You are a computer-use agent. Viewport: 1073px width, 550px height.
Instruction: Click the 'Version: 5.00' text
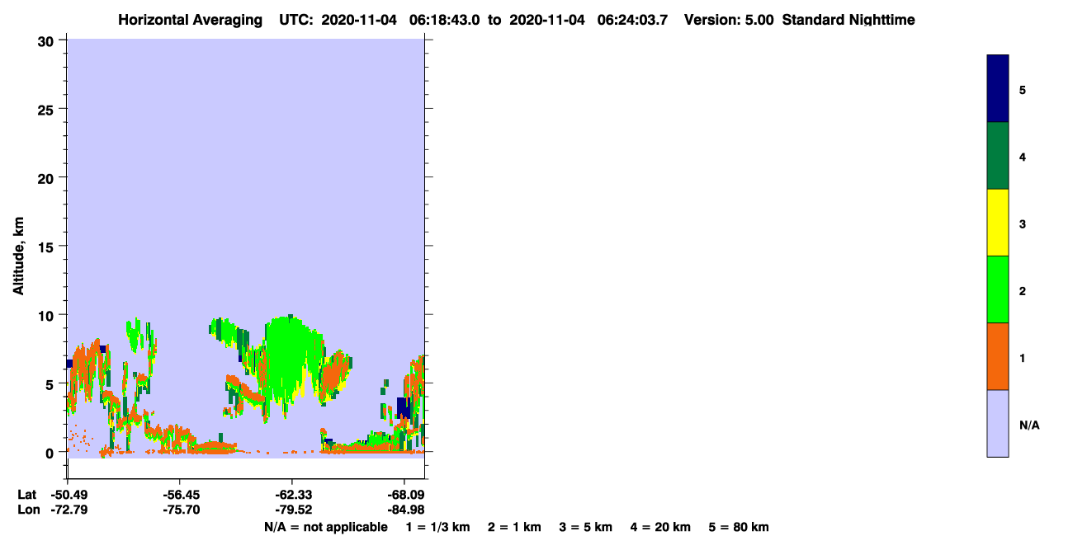pos(729,20)
